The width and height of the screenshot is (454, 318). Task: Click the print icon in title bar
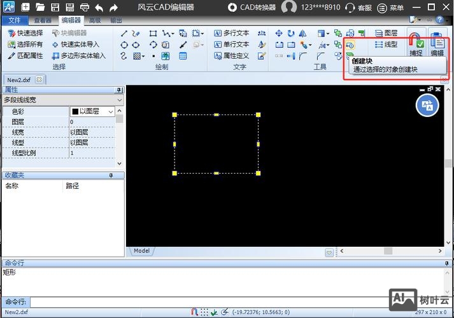click(x=85, y=8)
